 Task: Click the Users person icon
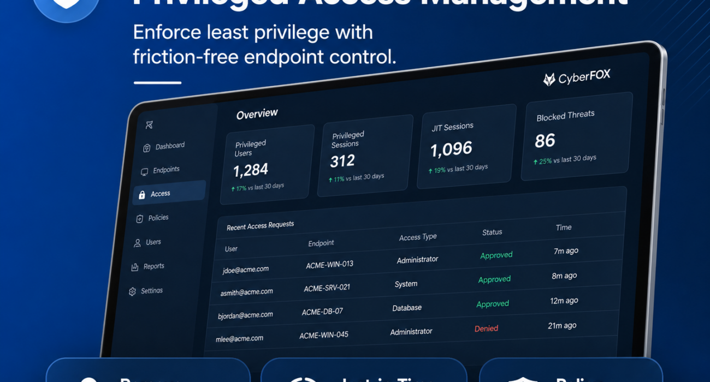[x=137, y=243]
